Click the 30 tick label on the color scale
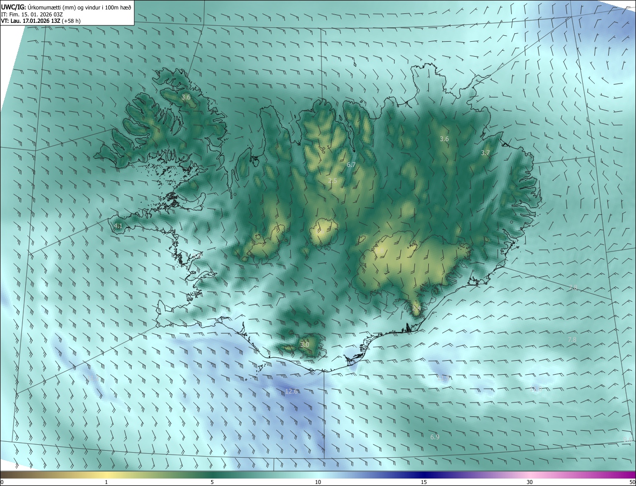 (530, 483)
